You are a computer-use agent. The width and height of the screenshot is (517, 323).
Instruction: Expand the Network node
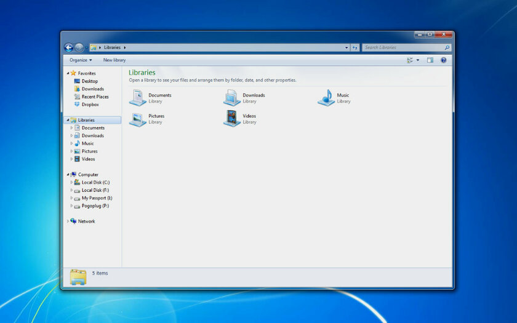(68, 221)
